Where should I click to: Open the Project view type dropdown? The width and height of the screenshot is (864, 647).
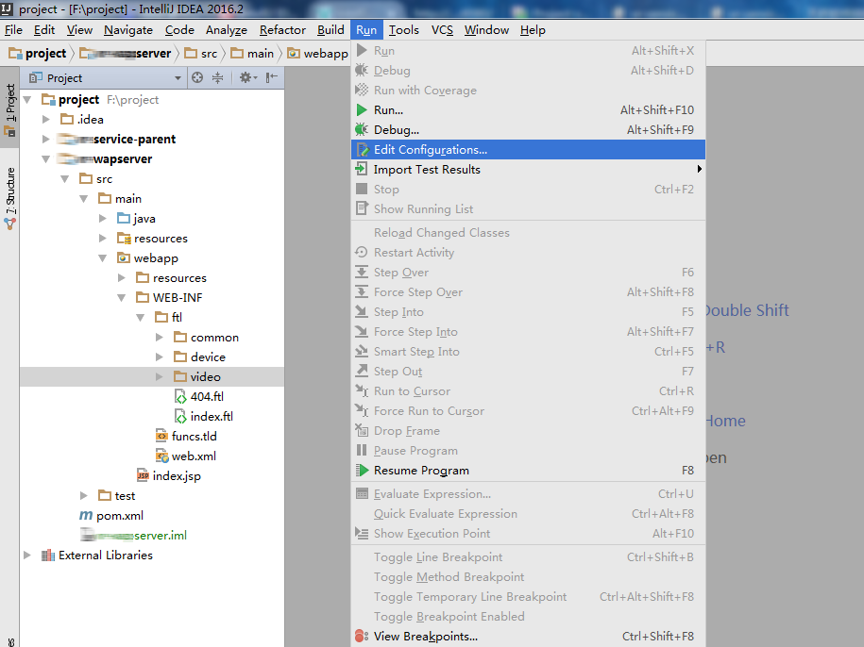(178, 78)
